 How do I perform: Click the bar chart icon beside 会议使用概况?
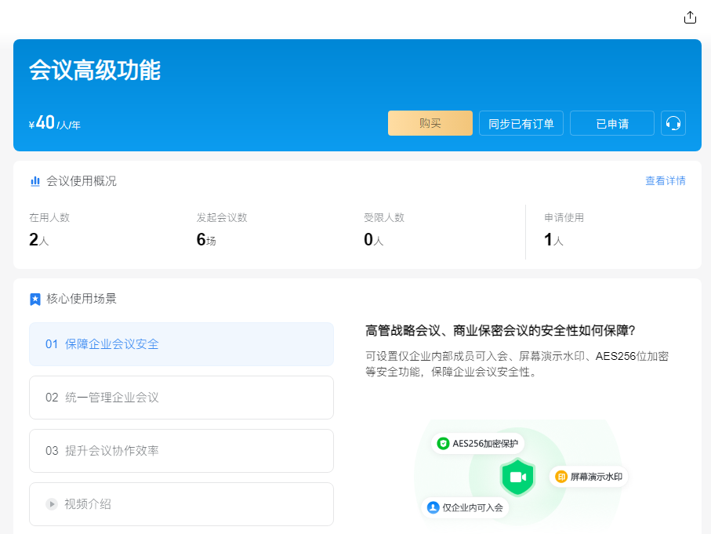[34, 180]
